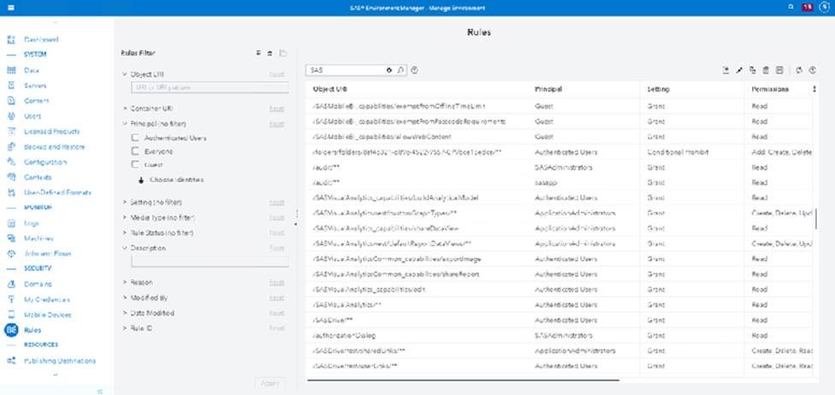This screenshot has width=835, height=395.
Task: Click Reset for Object URI filter
Action: [276, 74]
